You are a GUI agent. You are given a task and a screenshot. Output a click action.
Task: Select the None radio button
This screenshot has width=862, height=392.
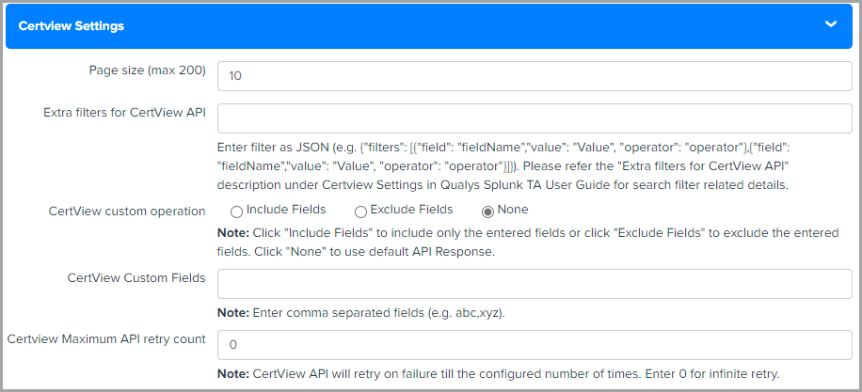point(487,212)
